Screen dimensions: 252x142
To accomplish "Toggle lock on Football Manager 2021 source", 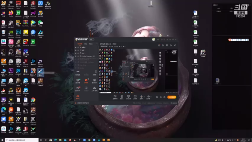I will 78,56.
